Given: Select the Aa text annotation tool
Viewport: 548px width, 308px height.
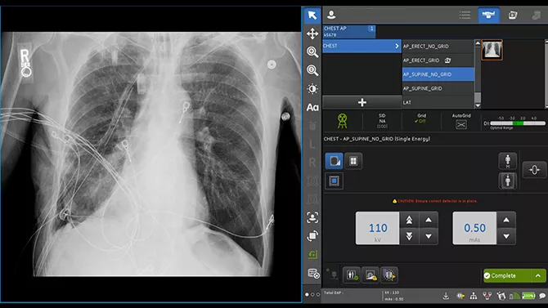Looking at the screenshot, I should click(312, 107).
